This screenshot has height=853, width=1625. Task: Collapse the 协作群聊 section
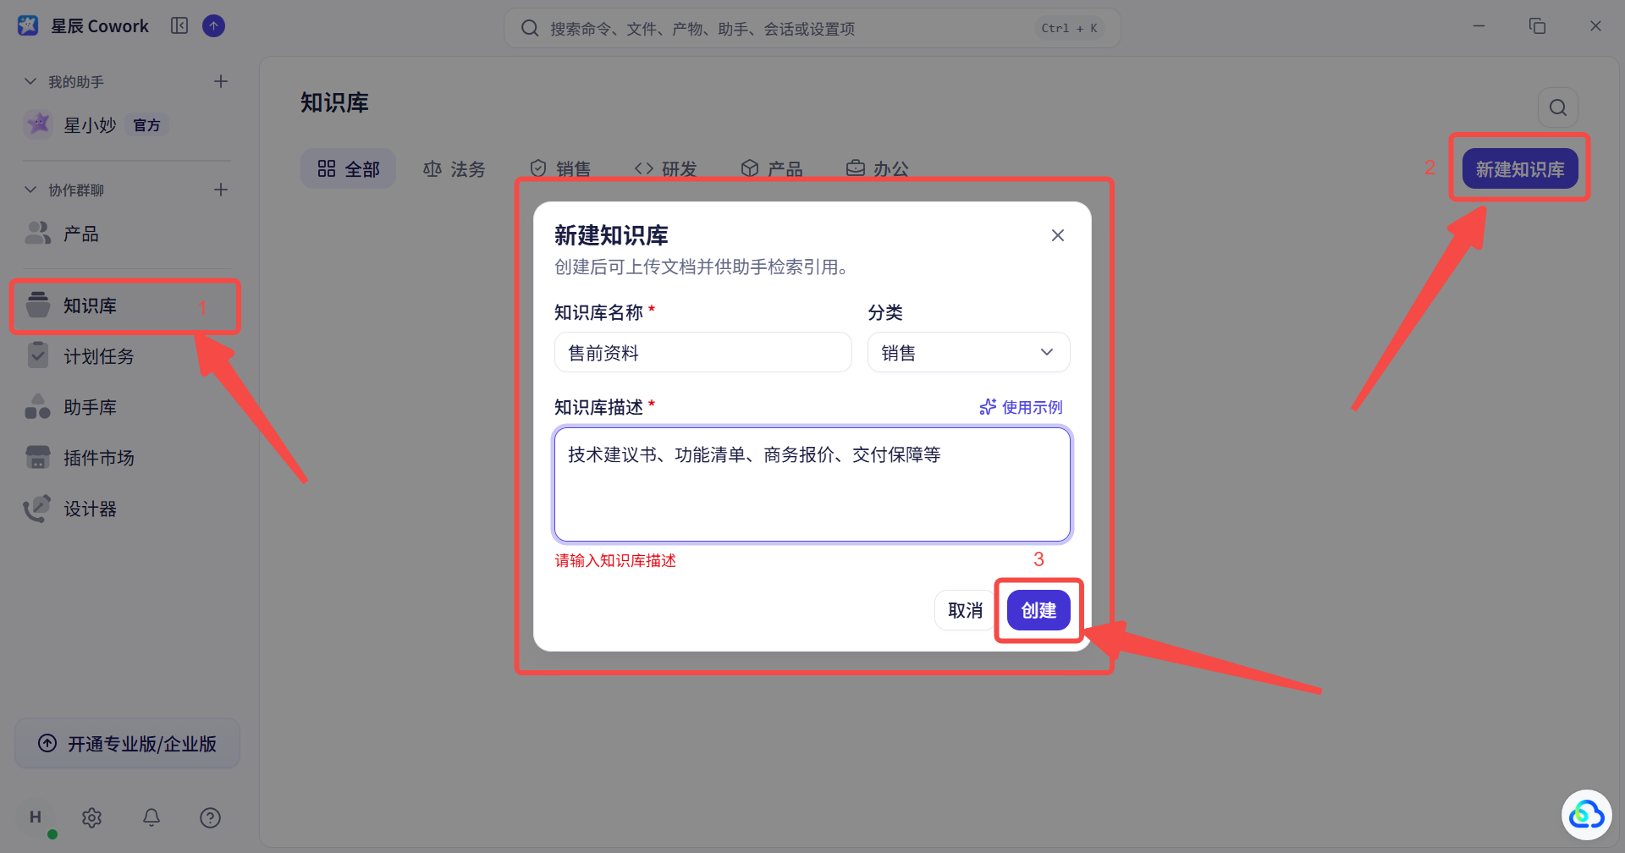30,190
